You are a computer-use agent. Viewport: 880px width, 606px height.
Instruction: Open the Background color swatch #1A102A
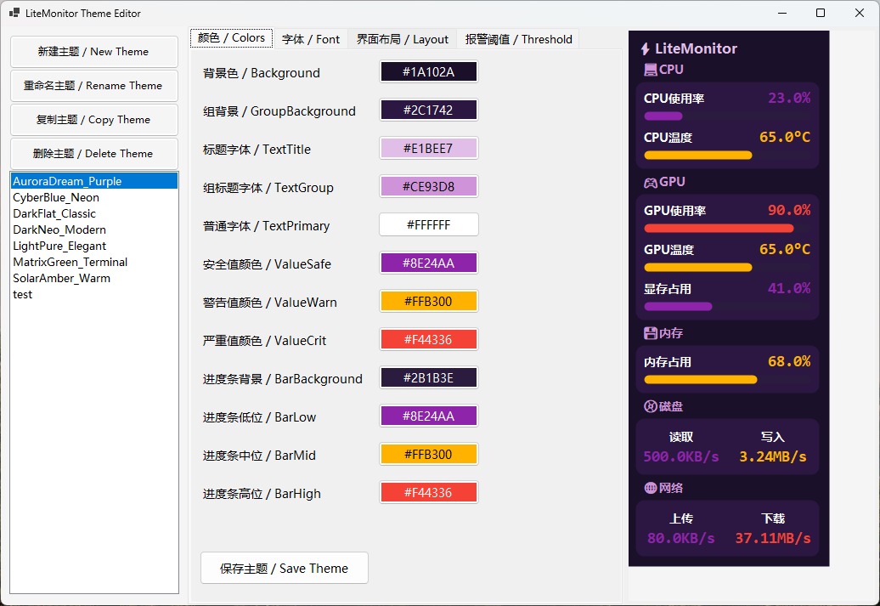[428, 71]
